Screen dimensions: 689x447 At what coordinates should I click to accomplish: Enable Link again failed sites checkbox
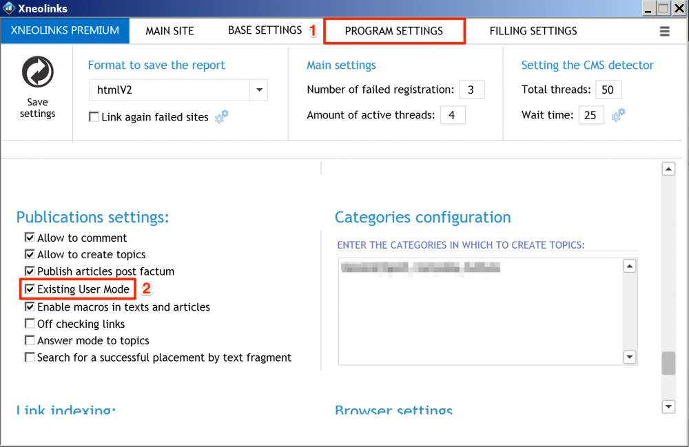pos(94,117)
